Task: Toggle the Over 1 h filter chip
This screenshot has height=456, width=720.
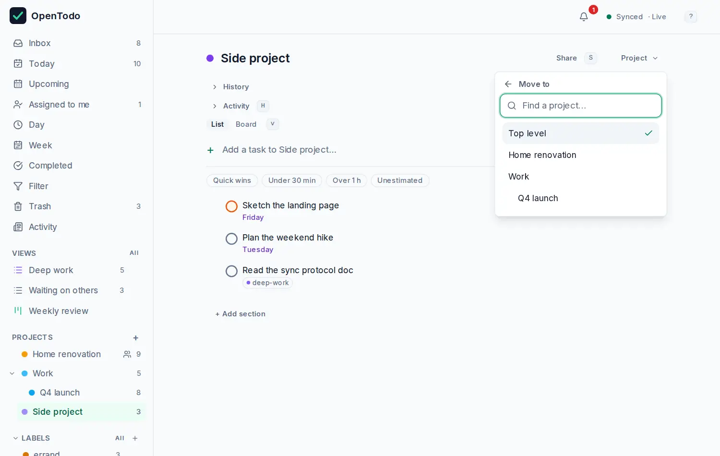Action: tap(347, 180)
